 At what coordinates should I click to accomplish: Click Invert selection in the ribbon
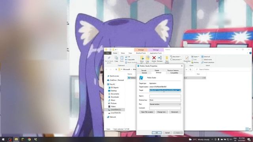(x=208, y=62)
